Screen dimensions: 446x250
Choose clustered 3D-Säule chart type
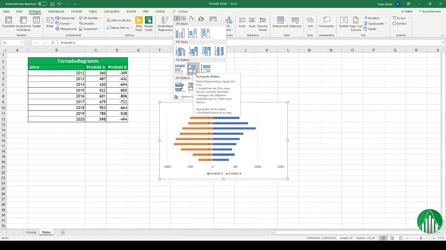pos(180,51)
